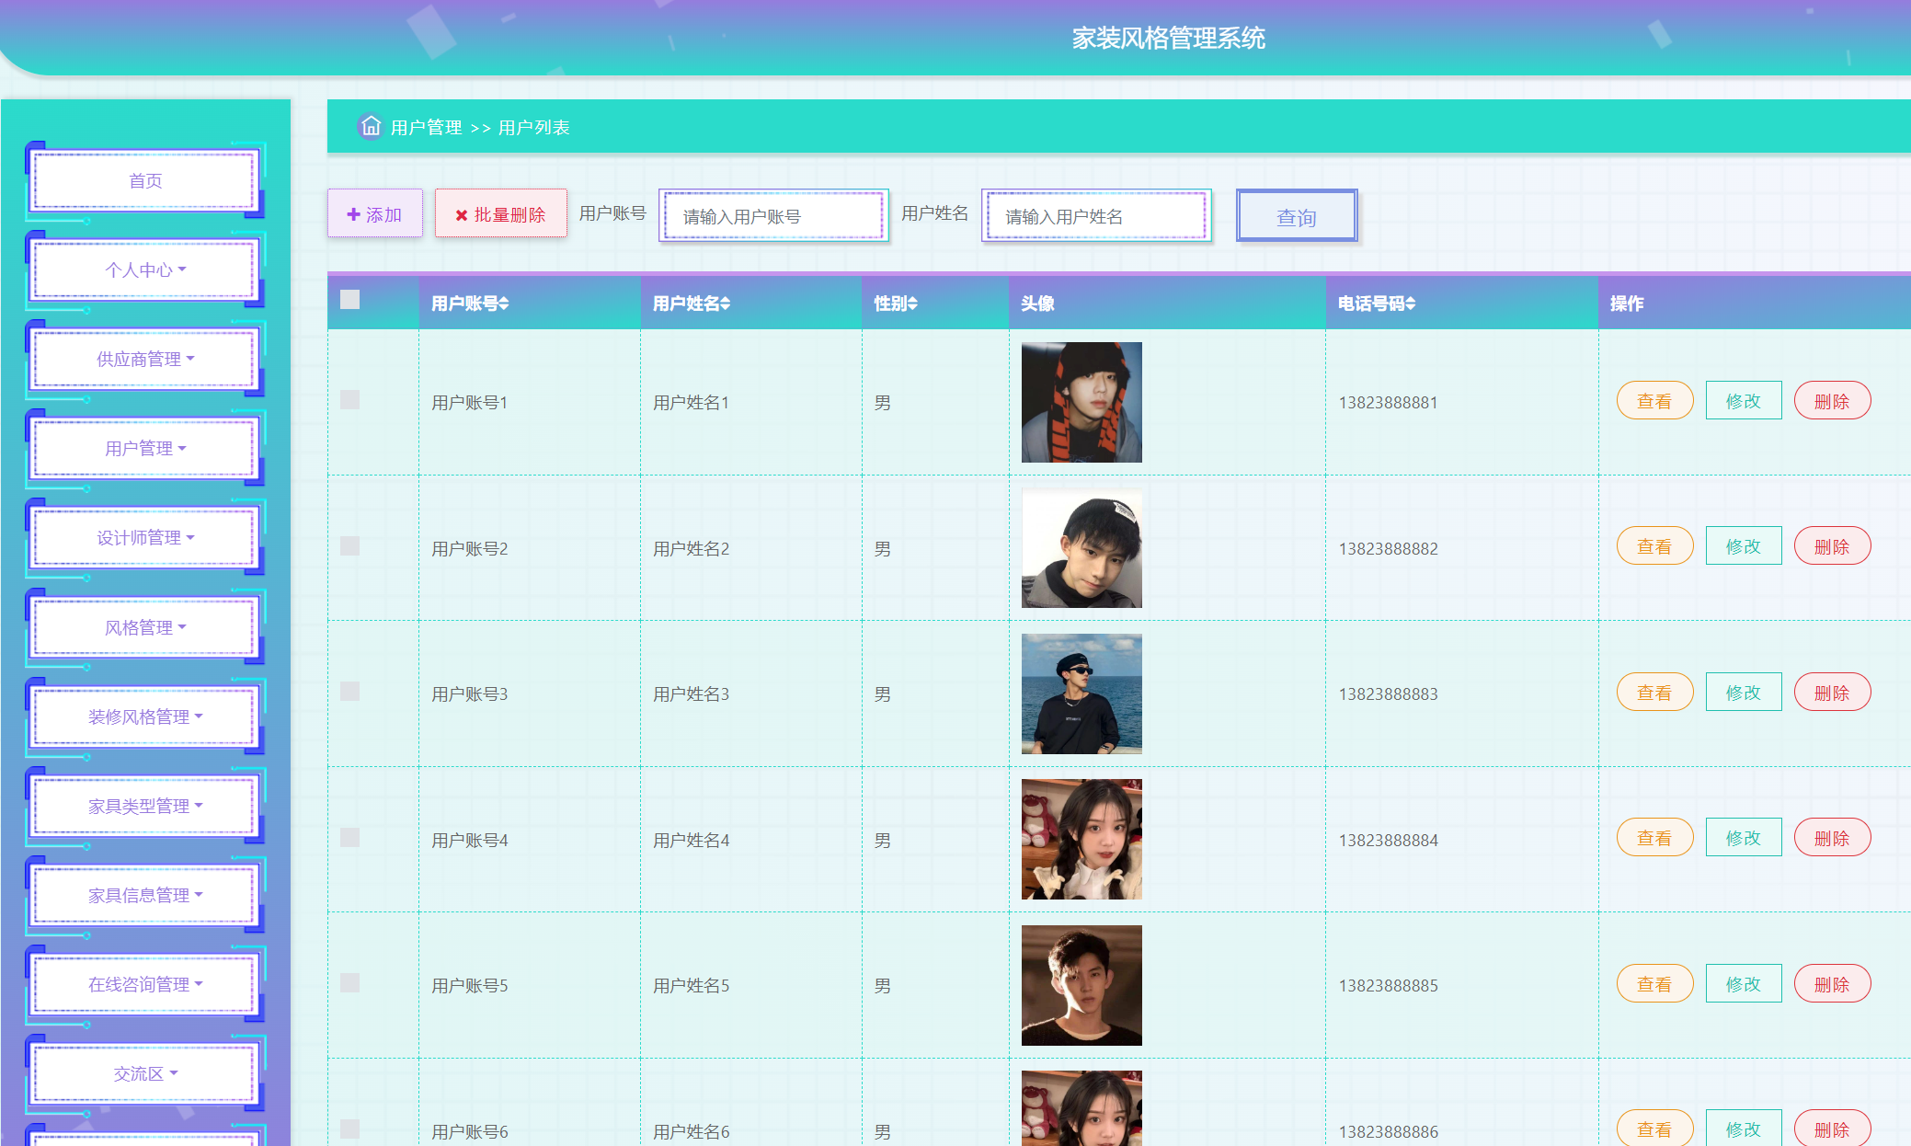This screenshot has width=1911, height=1146.
Task: Open 交流区 sidebar menu item
Action: (x=145, y=1073)
